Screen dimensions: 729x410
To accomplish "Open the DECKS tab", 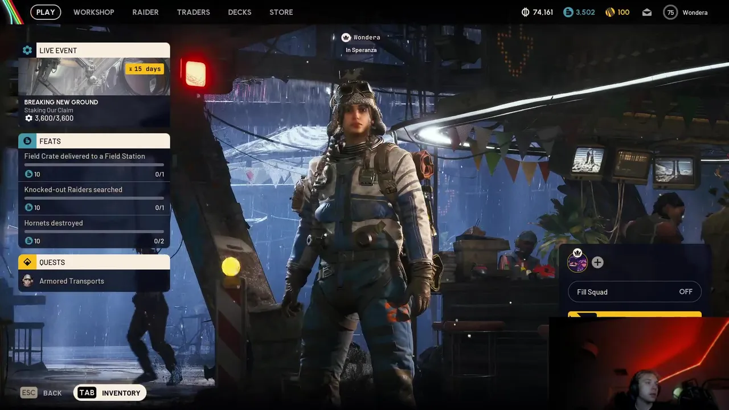I will [239, 12].
